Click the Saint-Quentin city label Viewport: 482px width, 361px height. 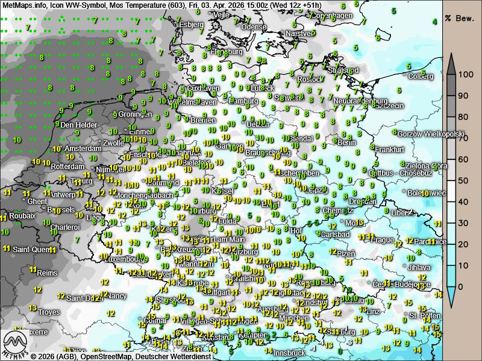31,249
